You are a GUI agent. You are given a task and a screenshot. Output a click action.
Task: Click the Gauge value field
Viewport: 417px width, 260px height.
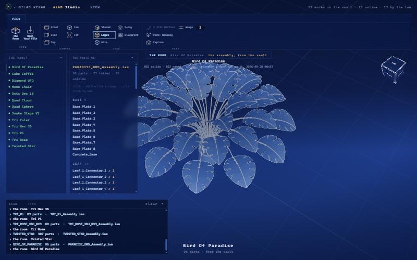coord(200,28)
